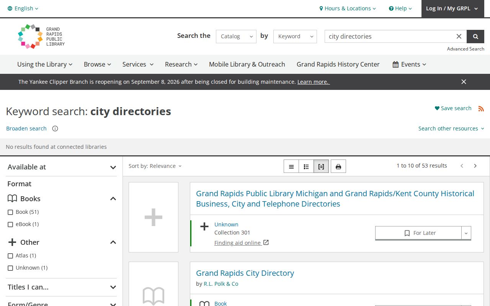Save Collection 301 For Later
Viewport: 490px width, 306px height.
(x=418, y=233)
